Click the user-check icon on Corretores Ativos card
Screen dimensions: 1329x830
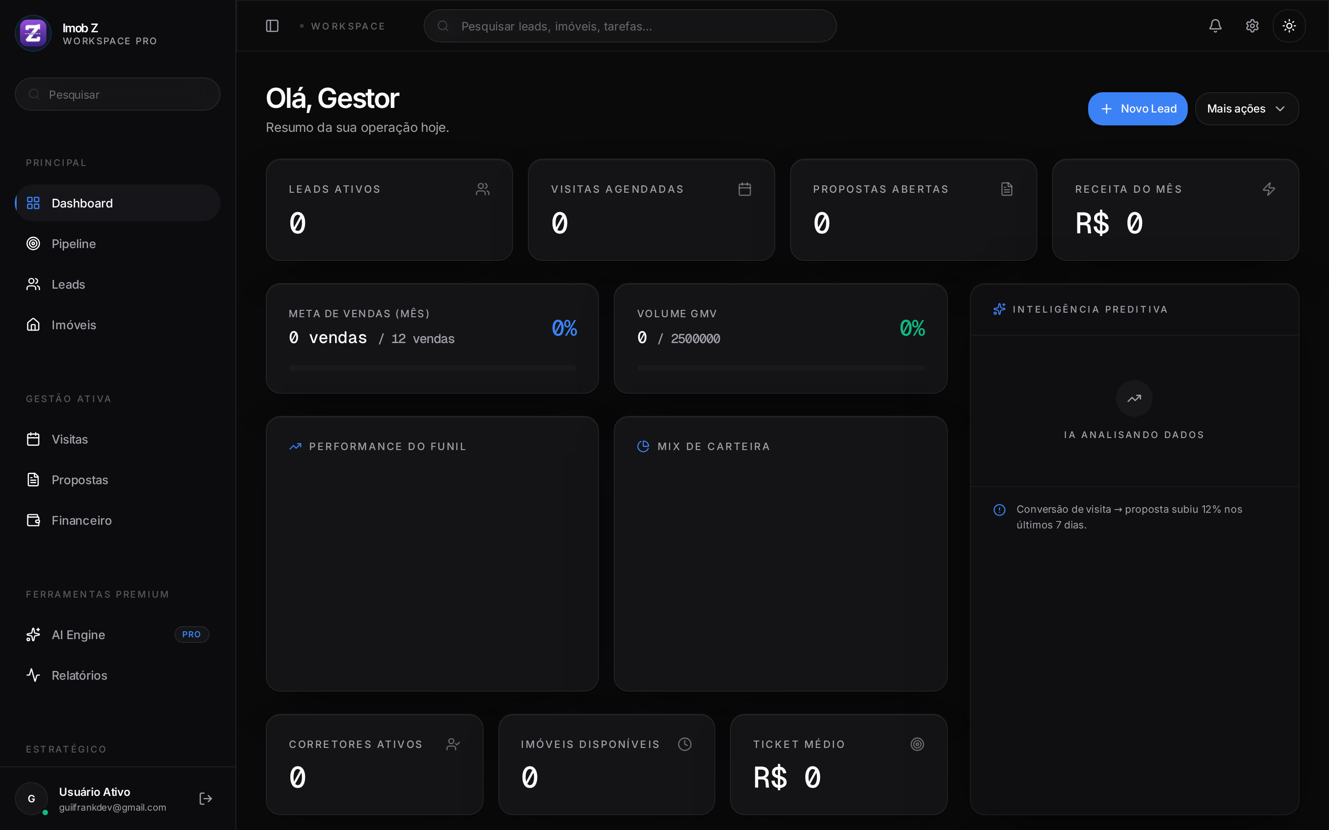click(x=453, y=744)
